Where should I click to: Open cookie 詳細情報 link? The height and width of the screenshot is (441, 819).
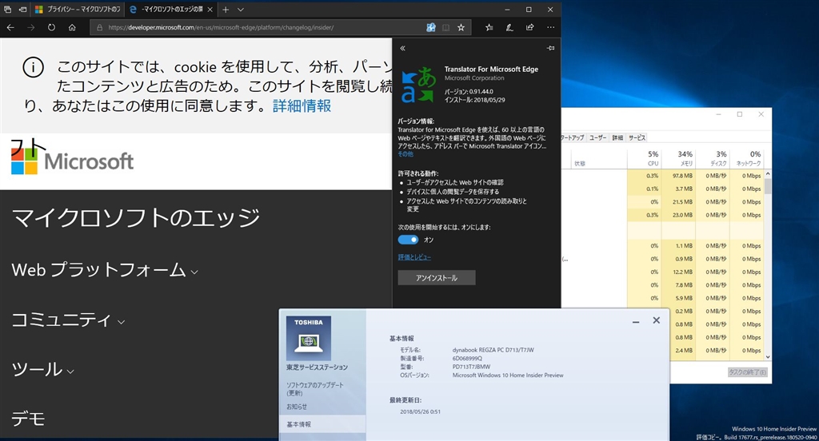pos(302,106)
